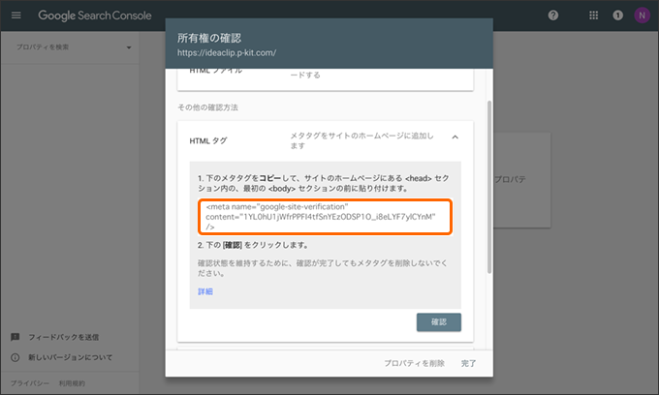Click the dialog vertical scrollbar

488,187
